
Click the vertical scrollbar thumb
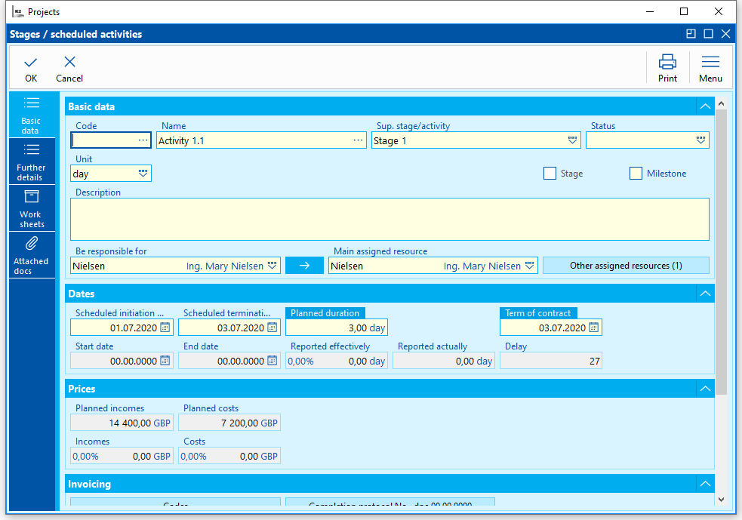coord(721,252)
